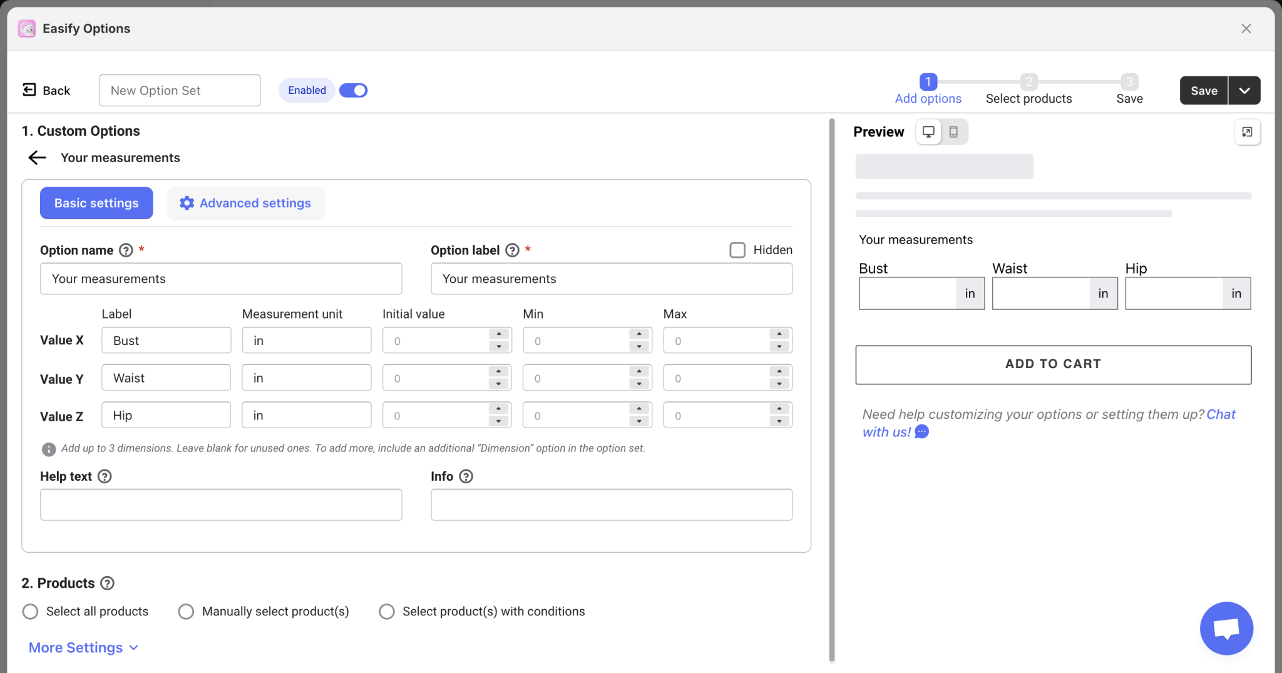Click the Value Y measurement unit field
The image size is (1282, 673).
click(x=307, y=378)
